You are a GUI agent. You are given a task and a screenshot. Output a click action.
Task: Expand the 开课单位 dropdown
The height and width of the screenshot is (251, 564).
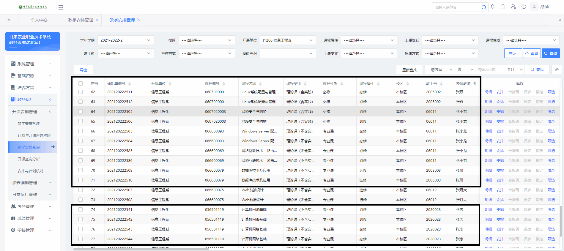click(x=288, y=40)
